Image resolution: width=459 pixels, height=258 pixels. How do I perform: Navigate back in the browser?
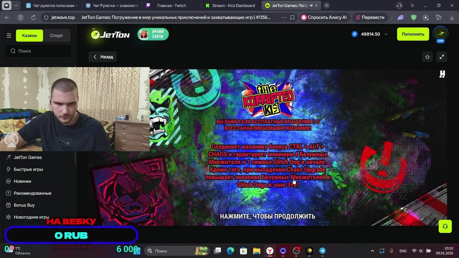(x=7, y=17)
